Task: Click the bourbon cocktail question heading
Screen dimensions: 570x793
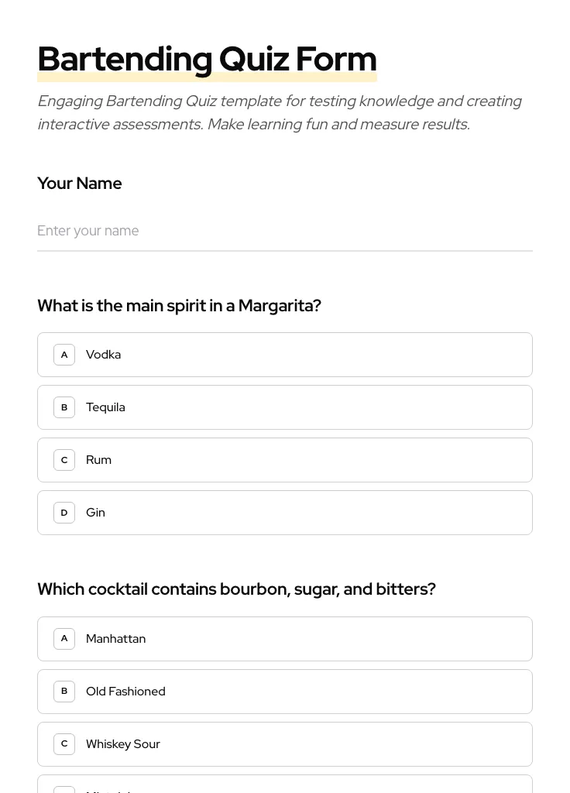Action: point(236,589)
